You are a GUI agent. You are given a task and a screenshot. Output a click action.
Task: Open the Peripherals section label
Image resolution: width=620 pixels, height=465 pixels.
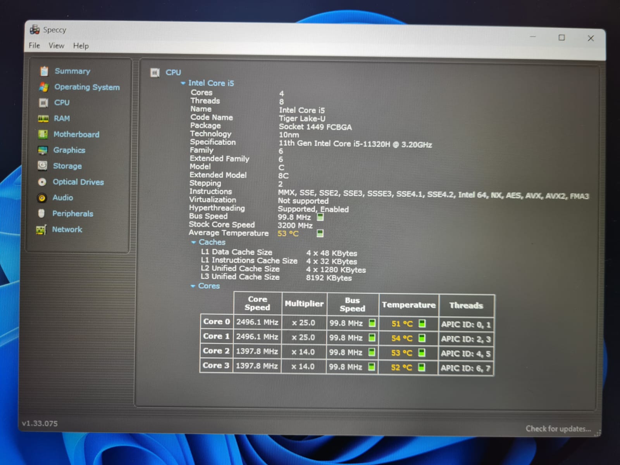click(x=73, y=214)
